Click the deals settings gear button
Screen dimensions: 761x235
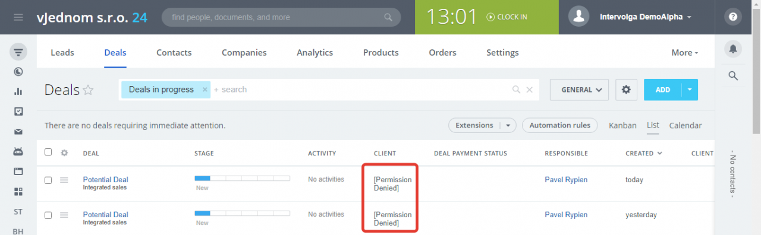626,90
